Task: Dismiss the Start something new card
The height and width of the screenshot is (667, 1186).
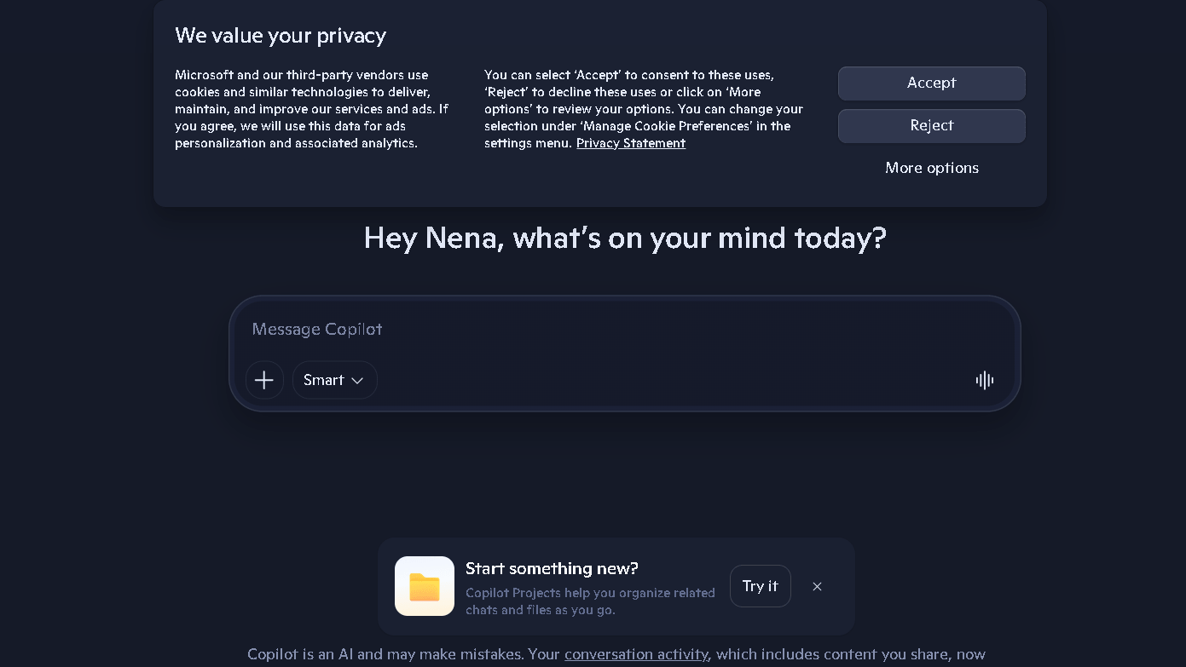Action: pos(817,586)
